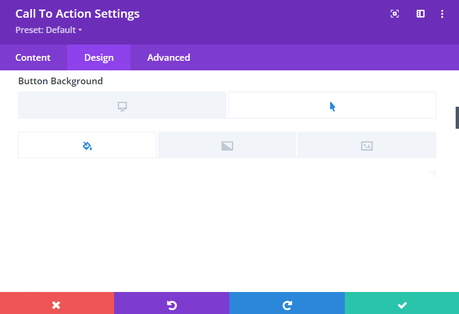Choose the gradient background option
Viewport: 459px width, 314px height.
(227, 145)
